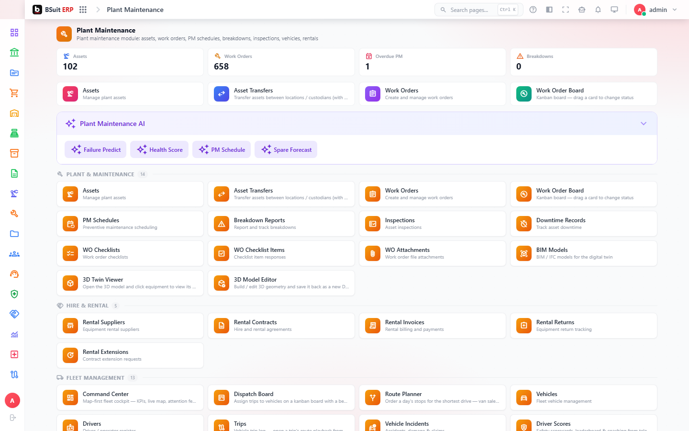The width and height of the screenshot is (689, 431).
Task: Click the cash register icon in sidebar
Action: point(14,133)
